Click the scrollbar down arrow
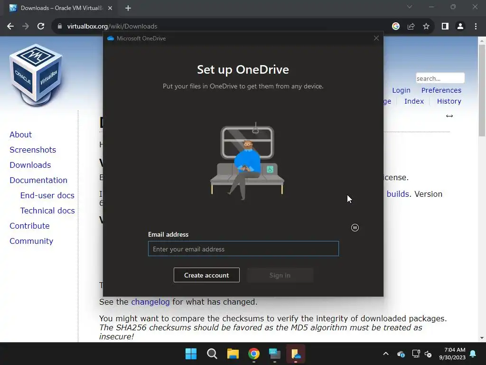486x365 pixels. tap(482, 338)
